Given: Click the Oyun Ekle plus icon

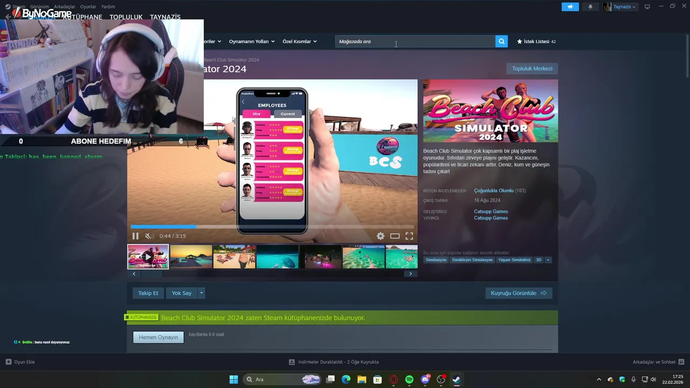Looking at the screenshot, I should [8, 362].
